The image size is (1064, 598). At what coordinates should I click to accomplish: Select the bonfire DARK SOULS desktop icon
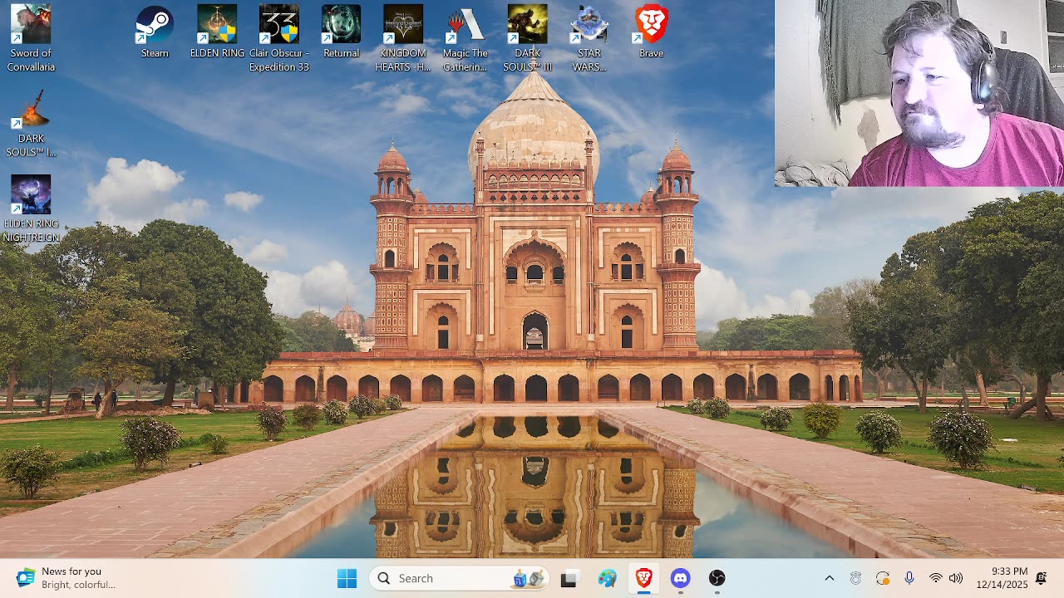tap(31, 124)
